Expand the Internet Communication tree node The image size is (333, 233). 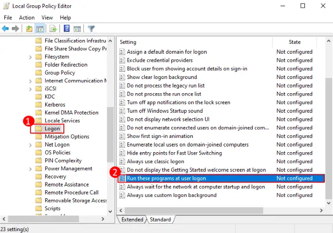30,81
